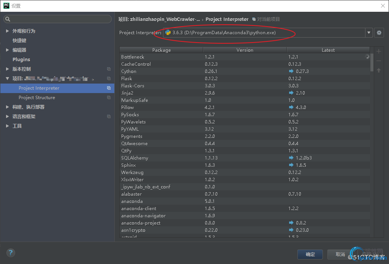Select the XlsxWriter package row
The height and width of the screenshot is (264, 389).
[x=245, y=179]
